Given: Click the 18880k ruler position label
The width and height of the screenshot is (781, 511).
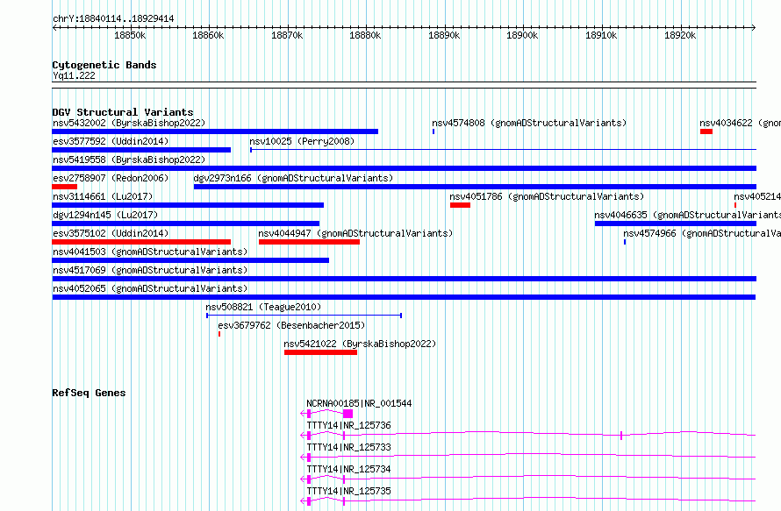Looking at the screenshot, I should [x=365, y=35].
